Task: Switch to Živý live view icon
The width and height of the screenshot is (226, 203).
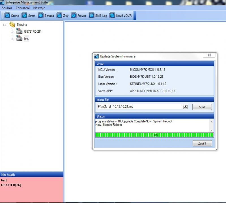Action: coord(59,16)
